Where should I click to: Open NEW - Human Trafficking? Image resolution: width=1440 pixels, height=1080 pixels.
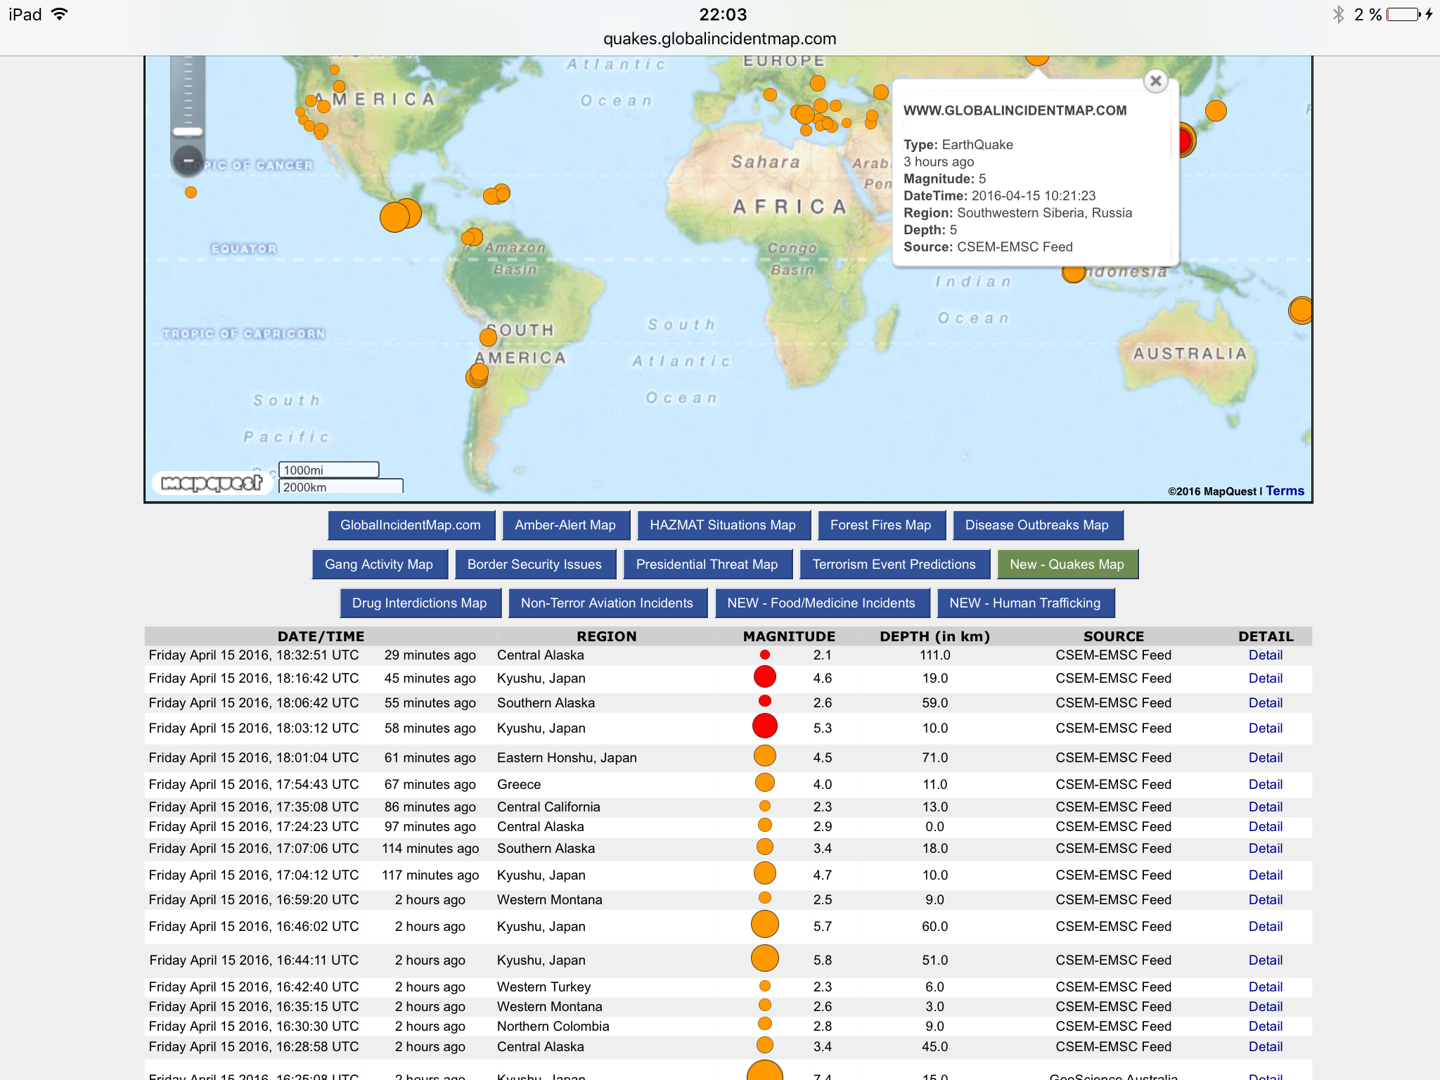point(1025,603)
